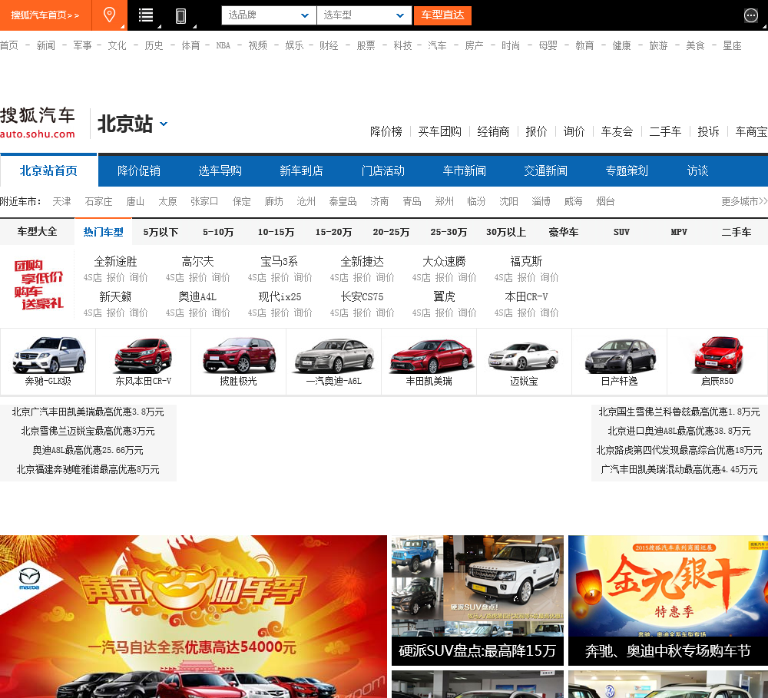Open the 专题策划 tab
Viewport: 768px width, 698px height.
[x=627, y=171]
